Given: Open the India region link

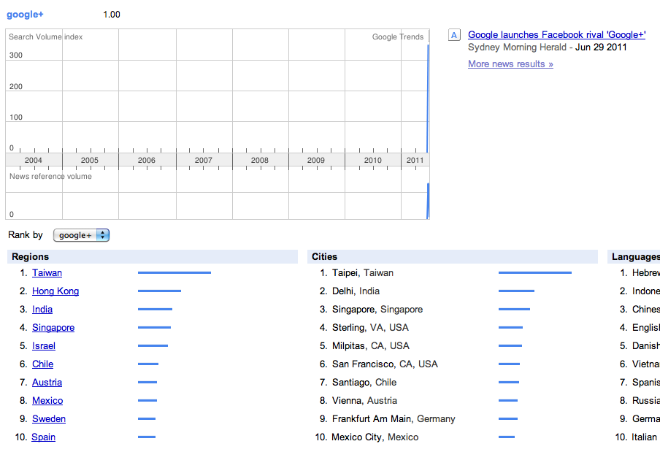Looking at the screenshot, I should coord(42,310).
